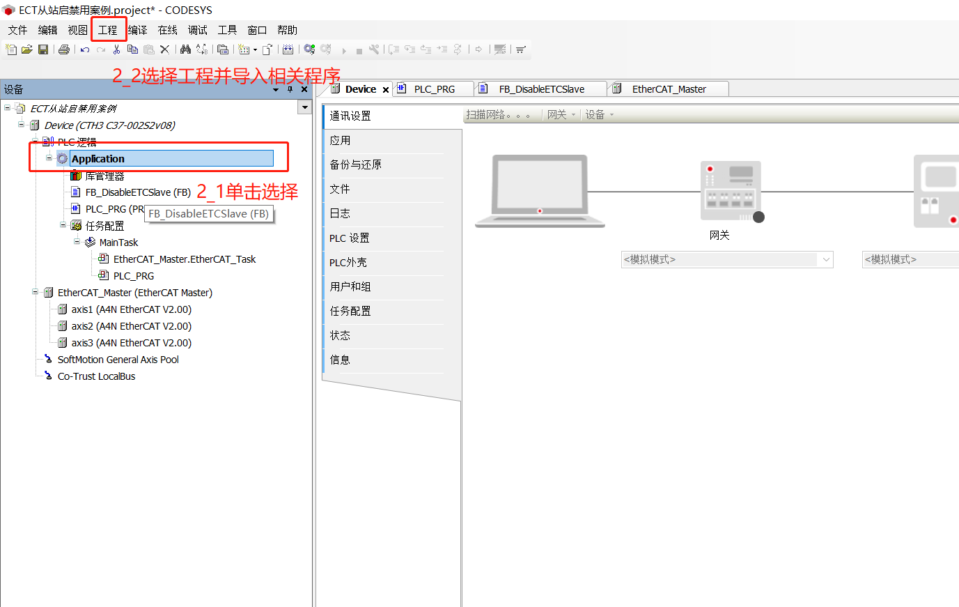Open the Add Object dropdown arrow

(255, 50)
